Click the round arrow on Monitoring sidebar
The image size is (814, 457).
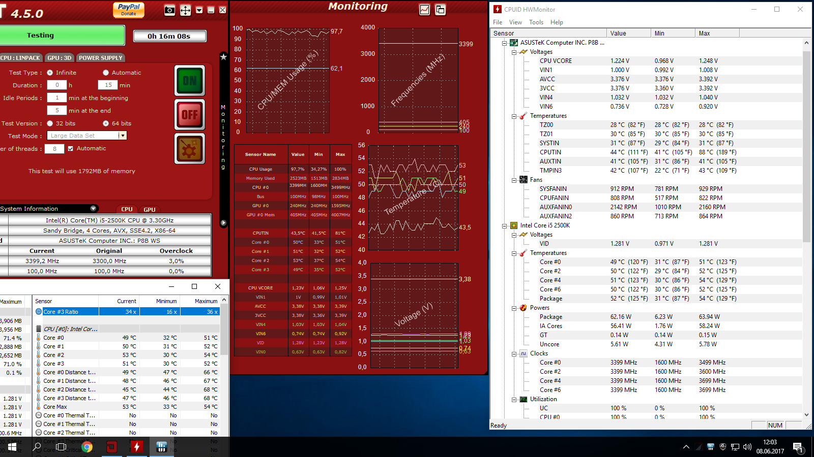pos(223,223)
